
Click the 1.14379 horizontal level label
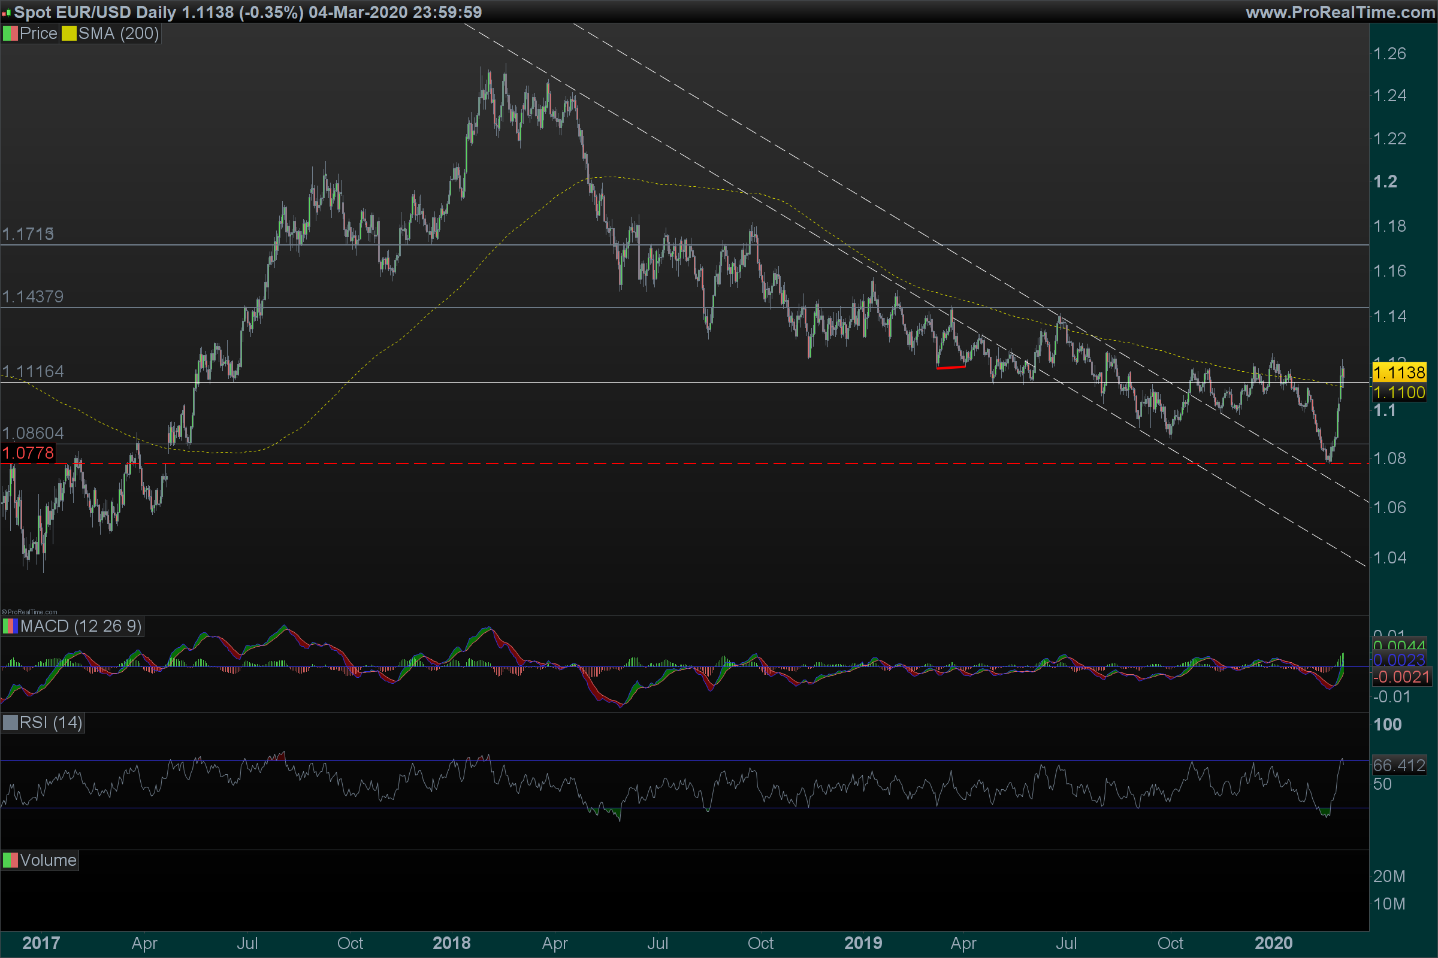click(33, 297)
